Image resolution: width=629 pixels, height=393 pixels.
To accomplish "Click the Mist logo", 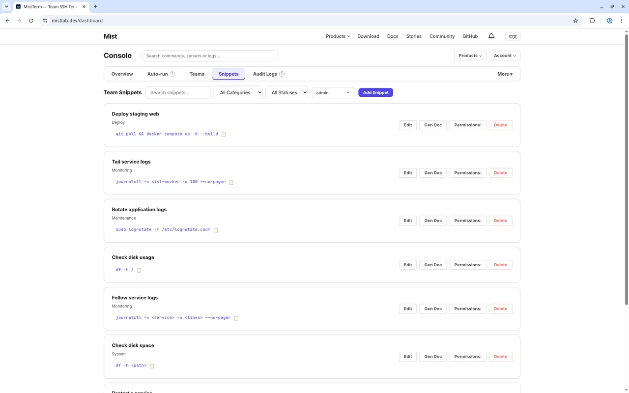I will (110, 36).
